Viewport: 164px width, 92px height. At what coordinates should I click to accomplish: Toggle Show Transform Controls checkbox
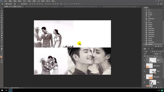click(x=20, y=4)
